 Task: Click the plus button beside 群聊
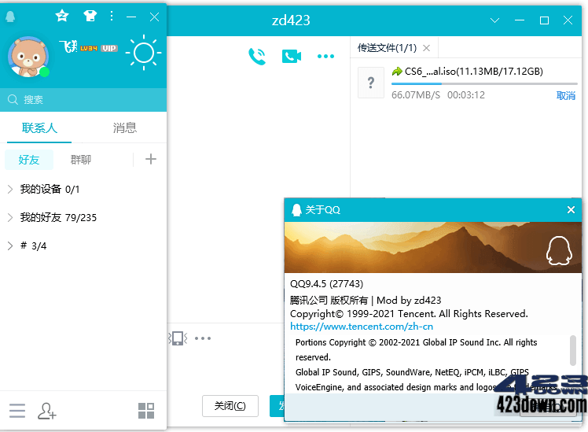151,159
